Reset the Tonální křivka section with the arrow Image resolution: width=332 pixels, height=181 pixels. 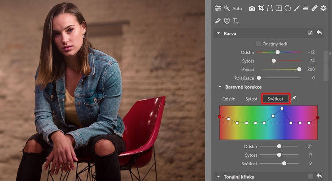pos(319,176)
